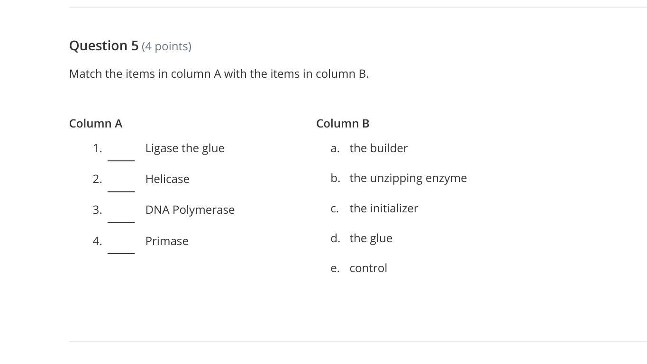Click the Column B header
Screen dimensions: 647x364
(343, 124)
